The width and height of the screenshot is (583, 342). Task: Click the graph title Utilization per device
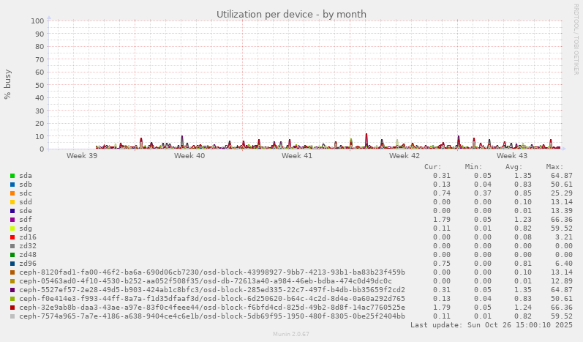pyautogui.click(x=291, y=14)
